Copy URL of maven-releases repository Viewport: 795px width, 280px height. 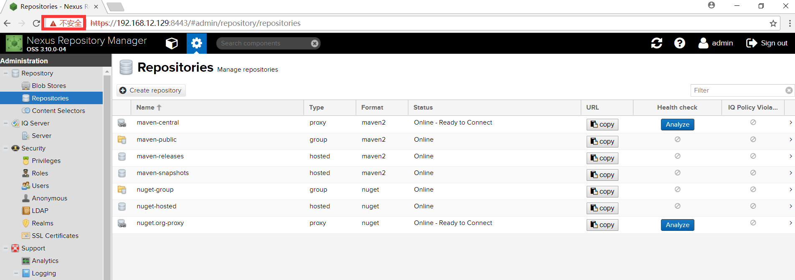tap(603, 158)
